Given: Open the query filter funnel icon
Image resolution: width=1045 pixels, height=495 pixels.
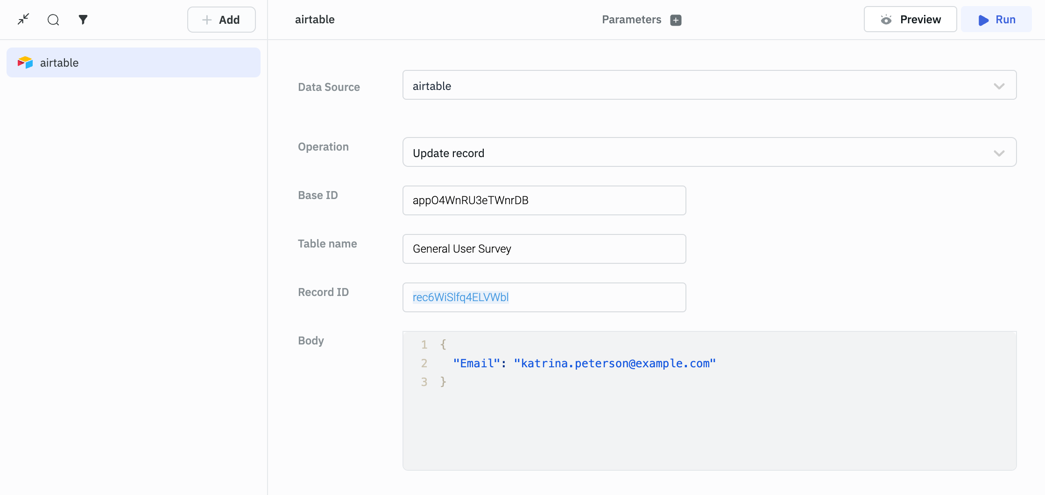Looking at the screenshot, I should point(83,20).
